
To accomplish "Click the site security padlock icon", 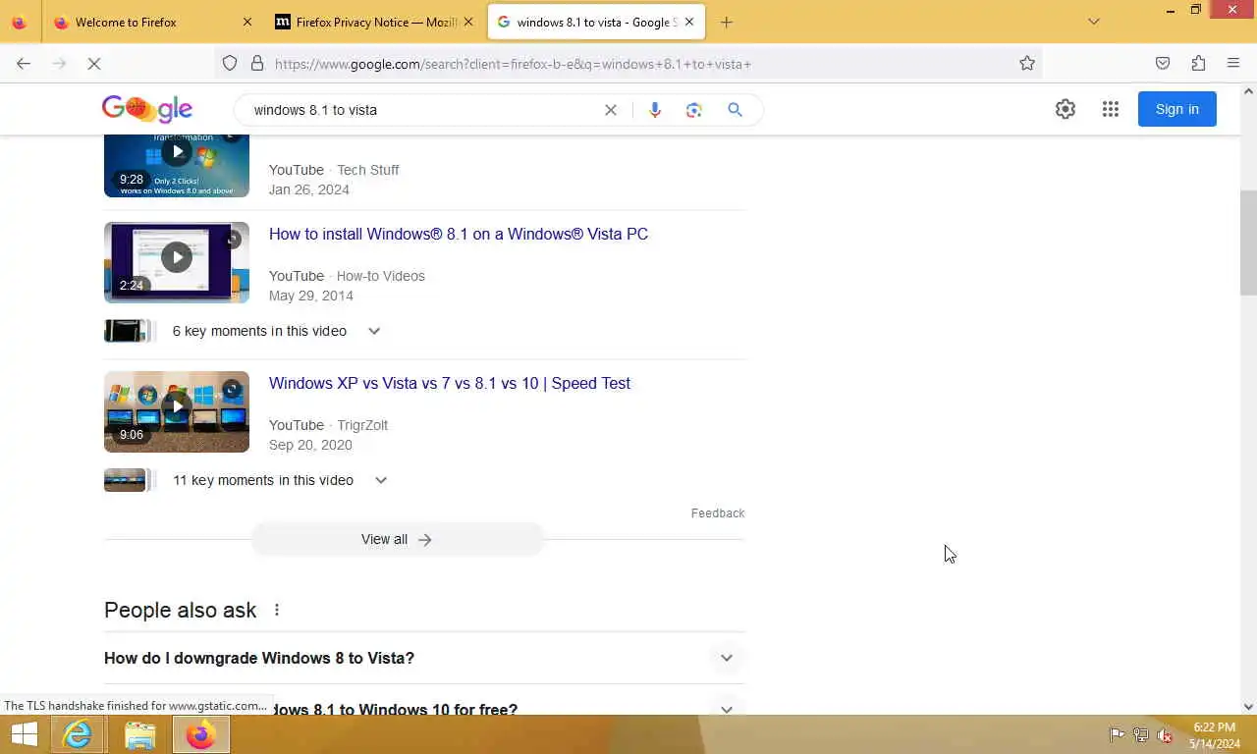I will [257, 64].
